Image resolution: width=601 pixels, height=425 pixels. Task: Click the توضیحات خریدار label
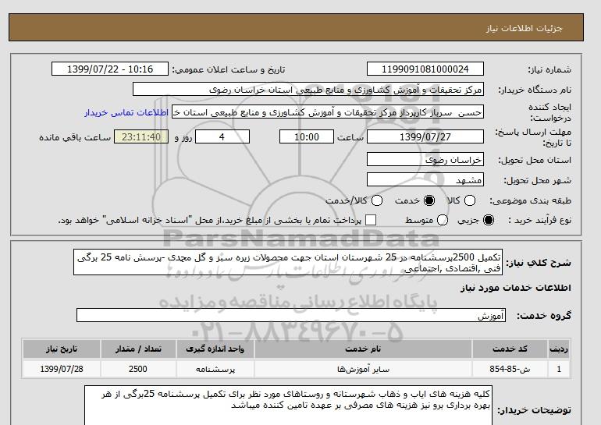coord(534,410)
